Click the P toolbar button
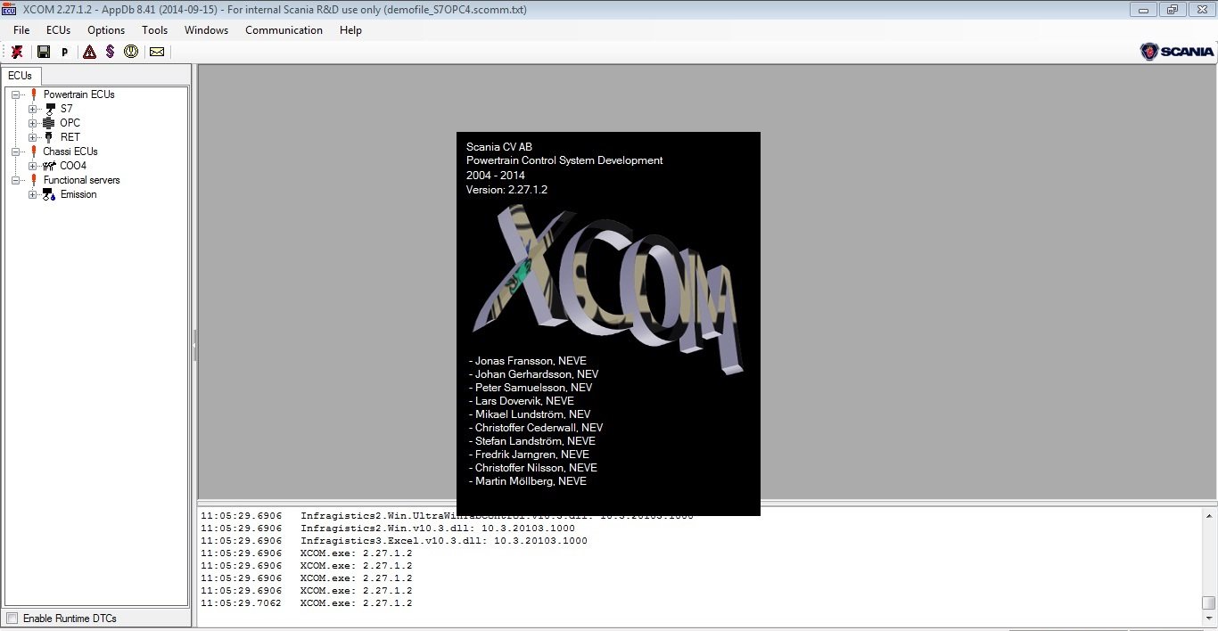Viewport: 1218px width, 631px height. [65, 52]
